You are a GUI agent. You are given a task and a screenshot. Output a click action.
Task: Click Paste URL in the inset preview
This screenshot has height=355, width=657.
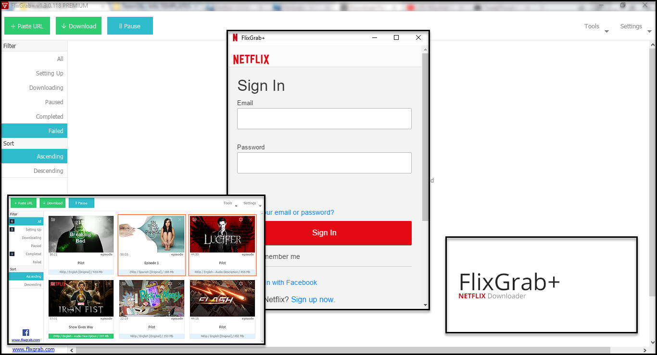[x=24, y=203]
